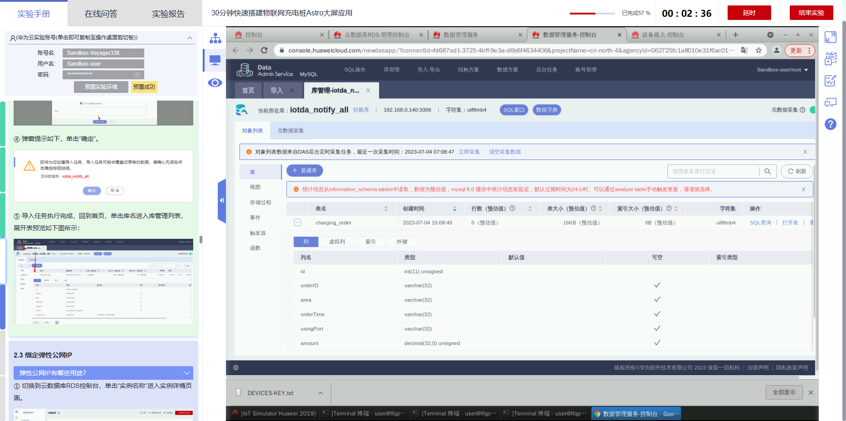Screen dimensions: 846x421
Task: Click the search magnifier in table filter
Action: [x=768, y=171]
